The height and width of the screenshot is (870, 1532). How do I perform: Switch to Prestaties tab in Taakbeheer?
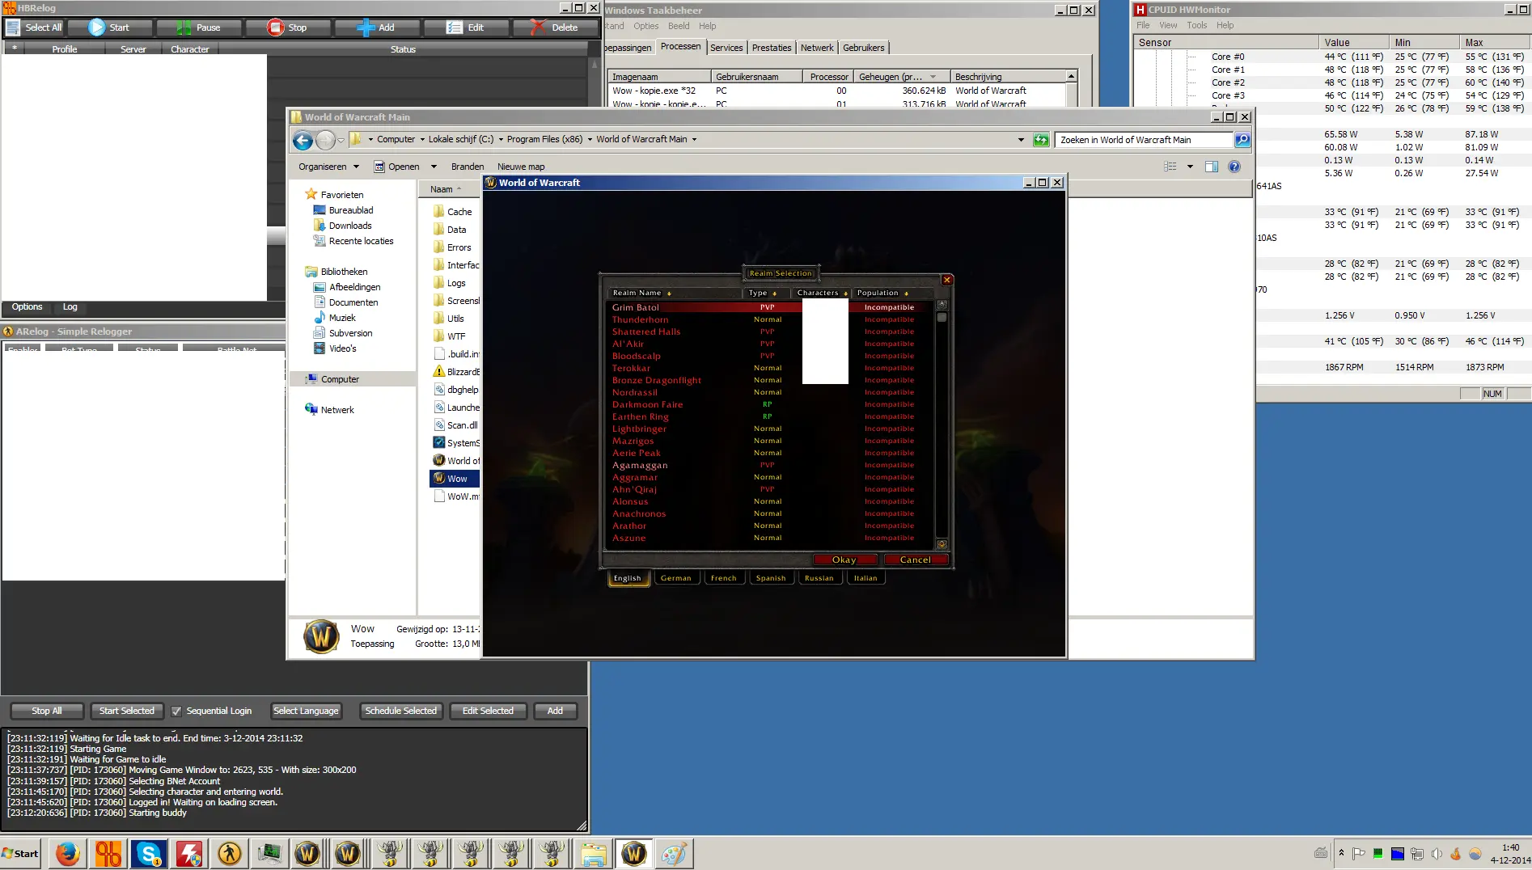tap(772, 48)
